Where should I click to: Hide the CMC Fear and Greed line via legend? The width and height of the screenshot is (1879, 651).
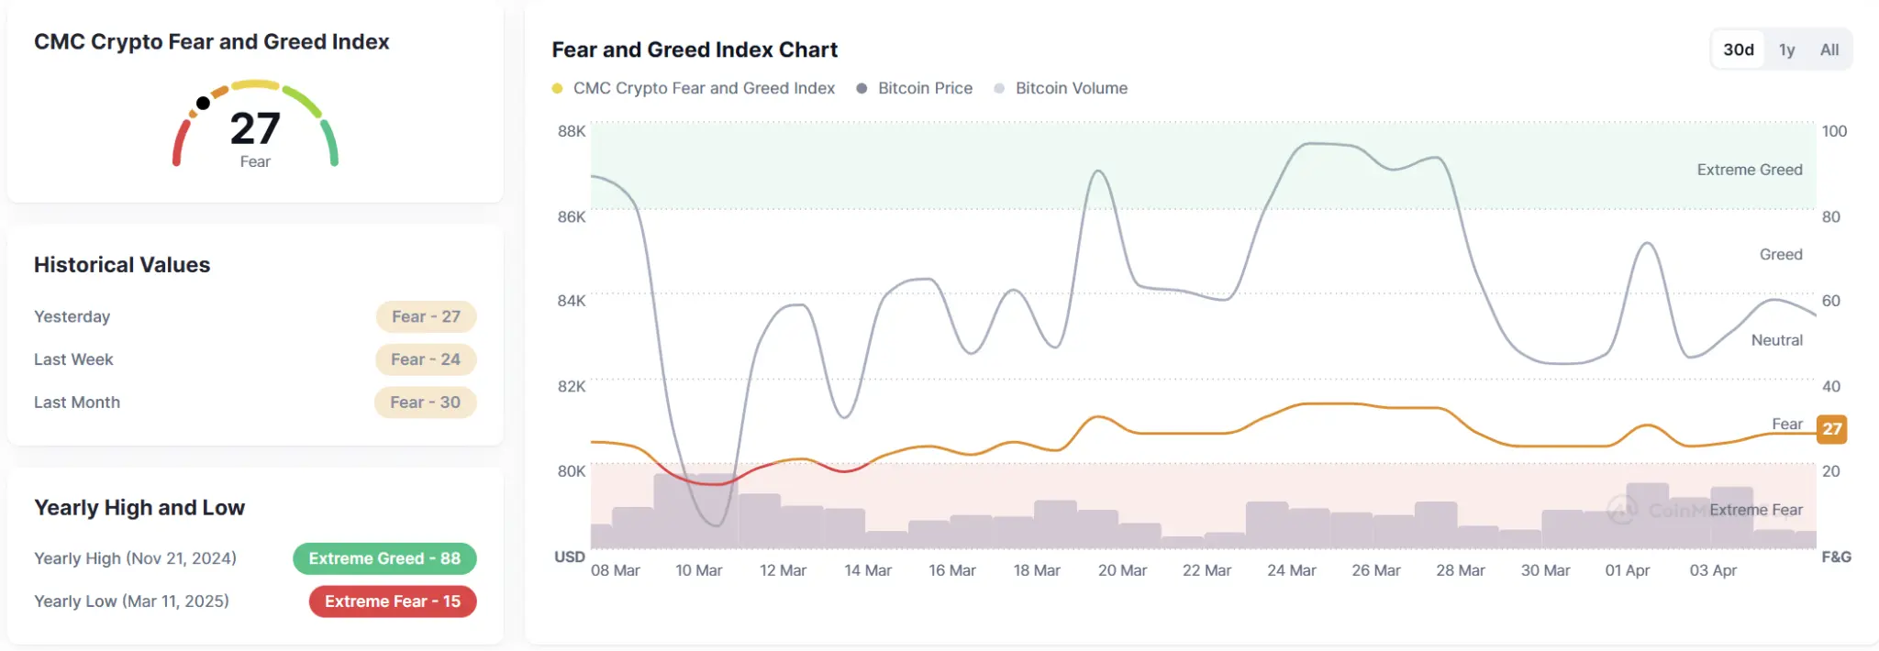[x=703, y=88]
